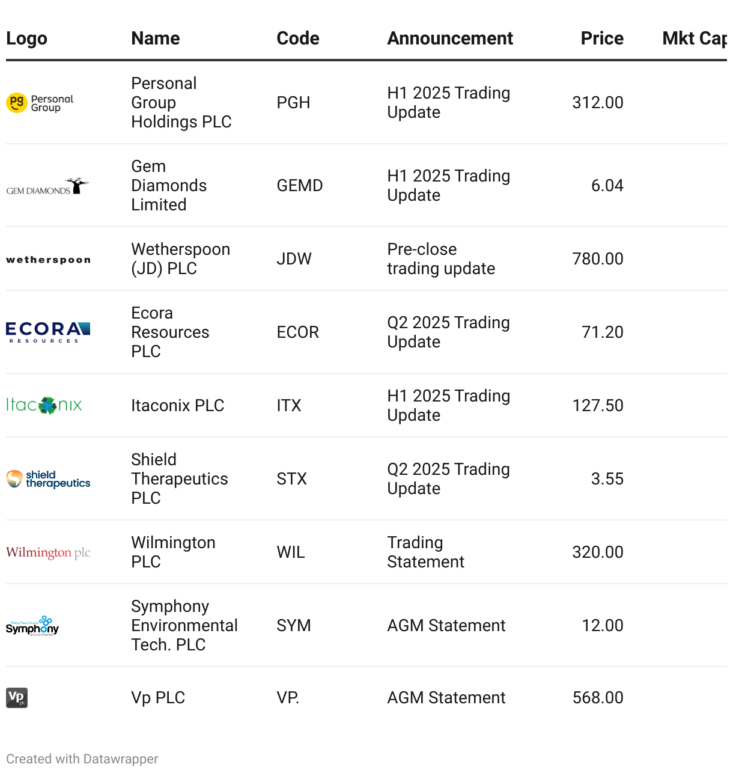Sort table by Name column header

coord(156,38)
